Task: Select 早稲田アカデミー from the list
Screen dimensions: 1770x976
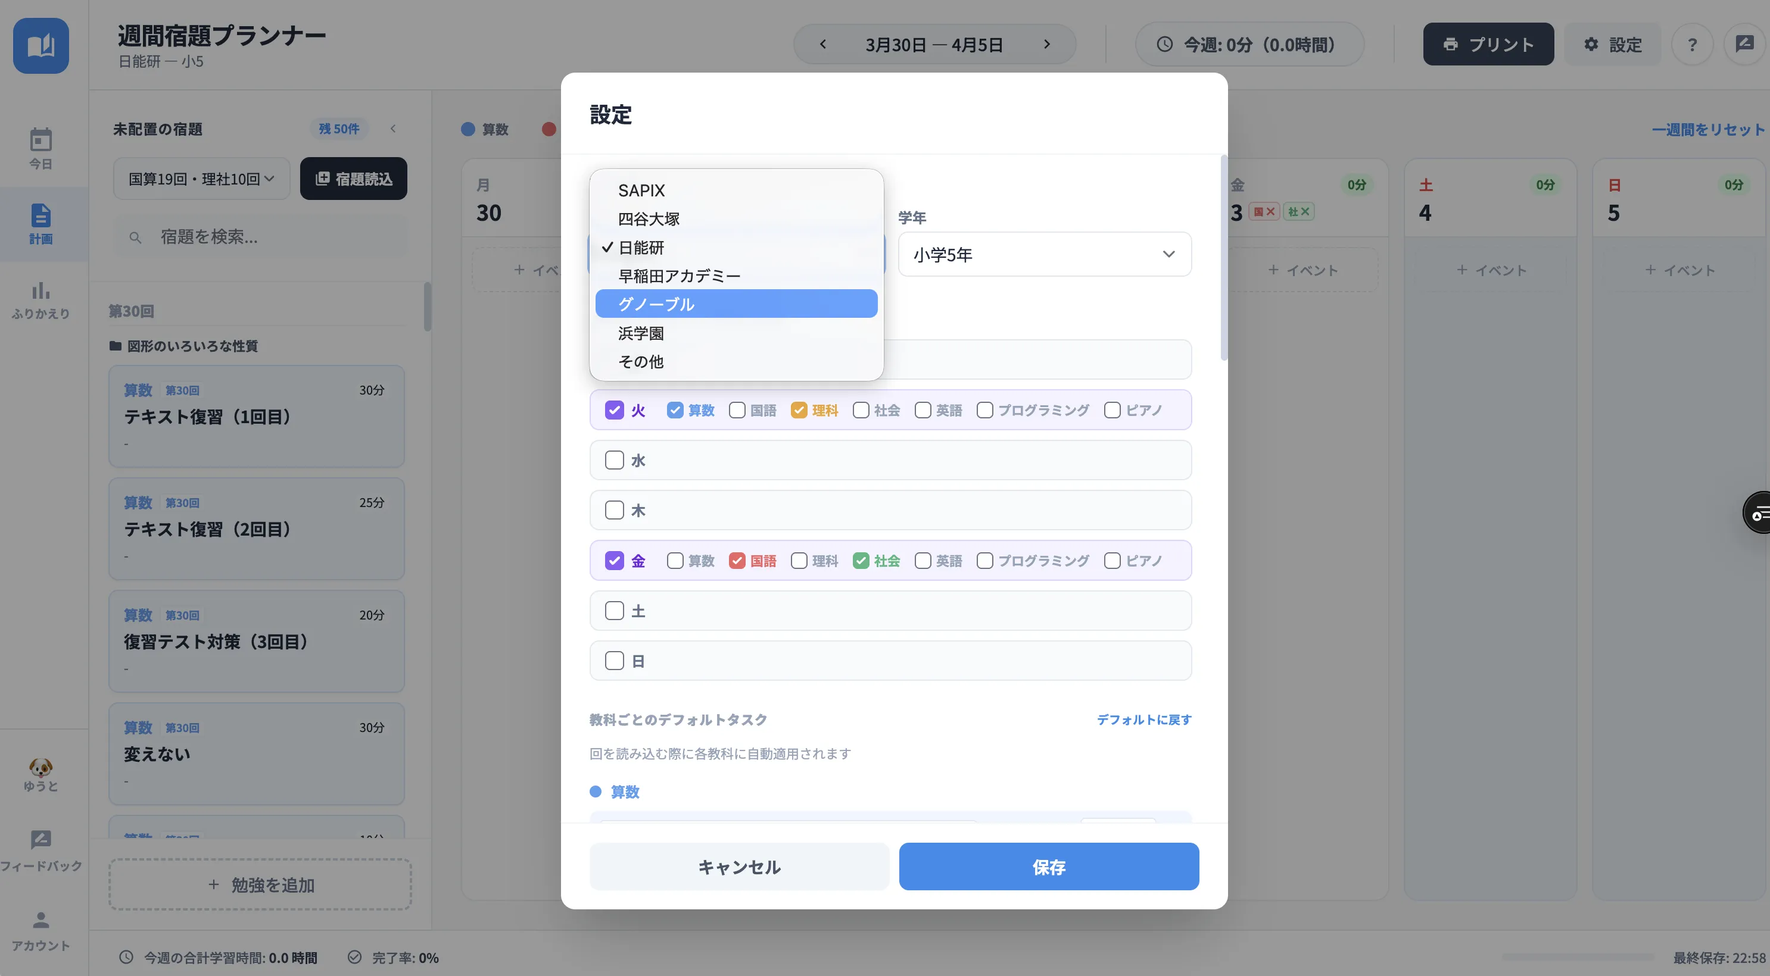Action: pos(736,276)
